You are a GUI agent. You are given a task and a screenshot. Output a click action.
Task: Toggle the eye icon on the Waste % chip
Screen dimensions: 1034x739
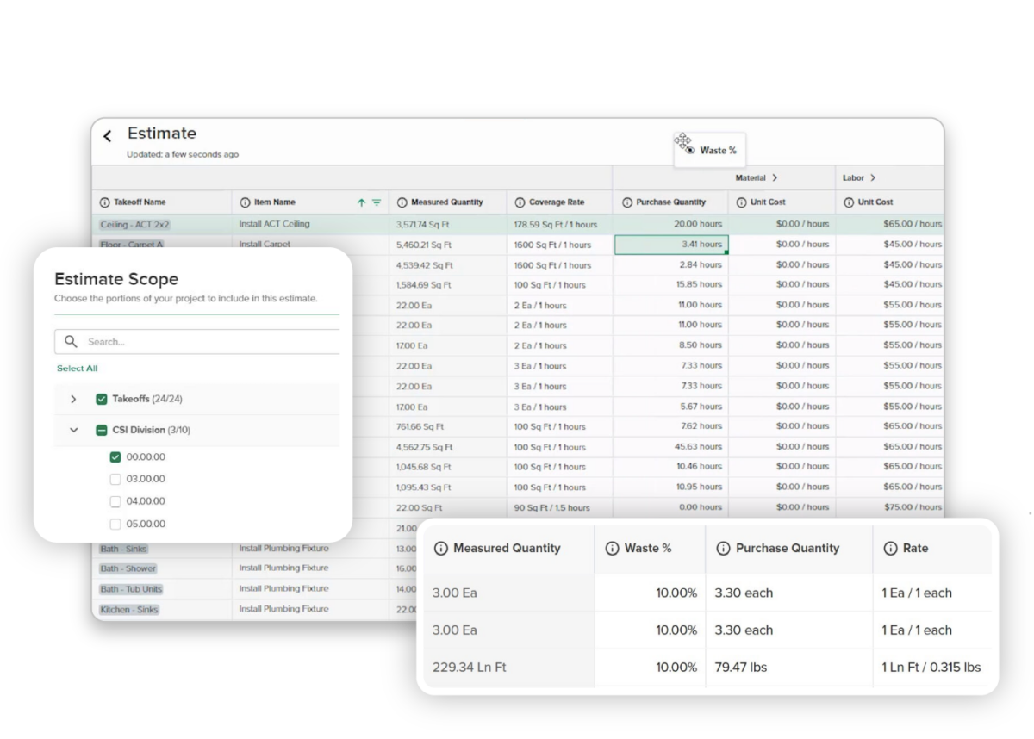[690, 149]
